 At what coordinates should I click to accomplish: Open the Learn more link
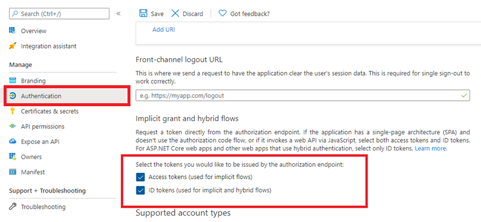[x=431, y=149]
